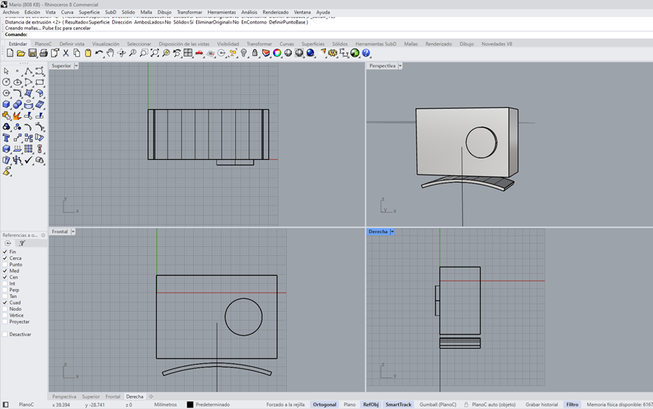Click the Save file icon
The image size is (653, 409).
[x=32, y=54]
